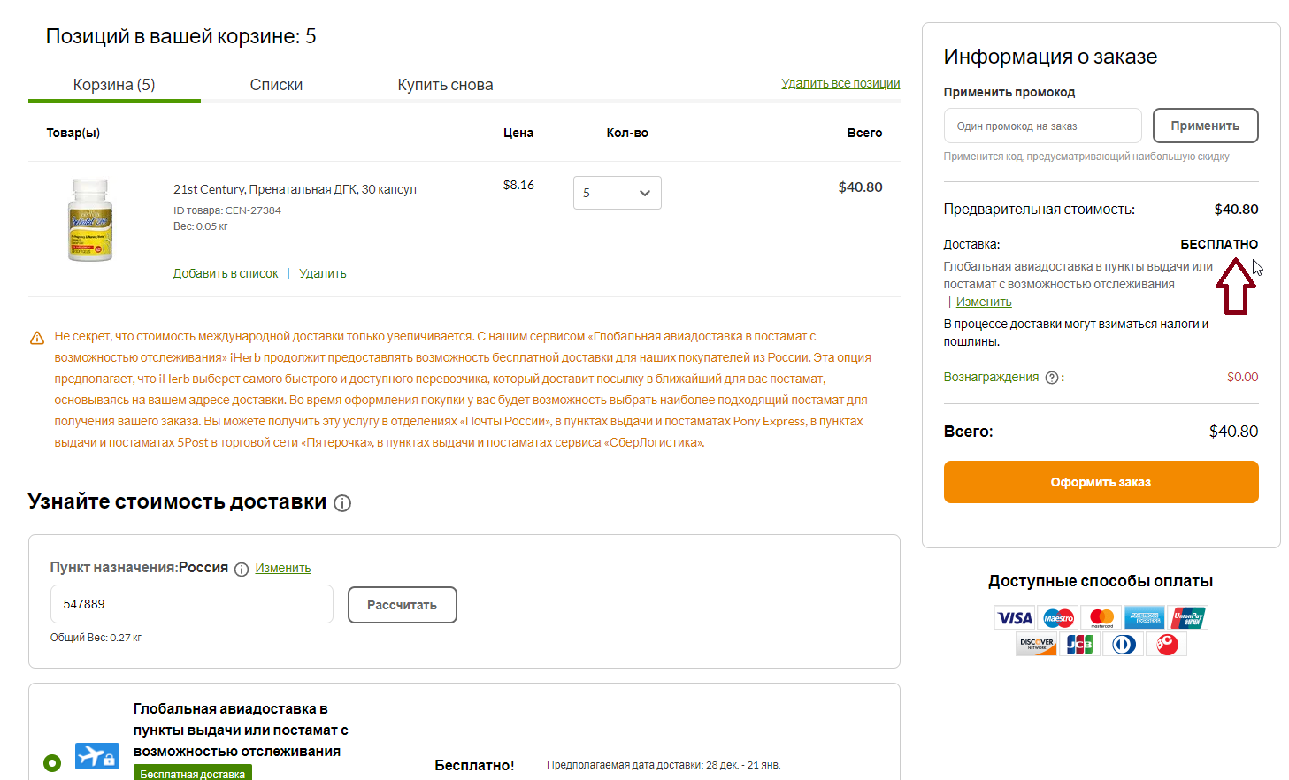Click the Добавить в список link
The image size is (1289, 780).
click(226, 274)
